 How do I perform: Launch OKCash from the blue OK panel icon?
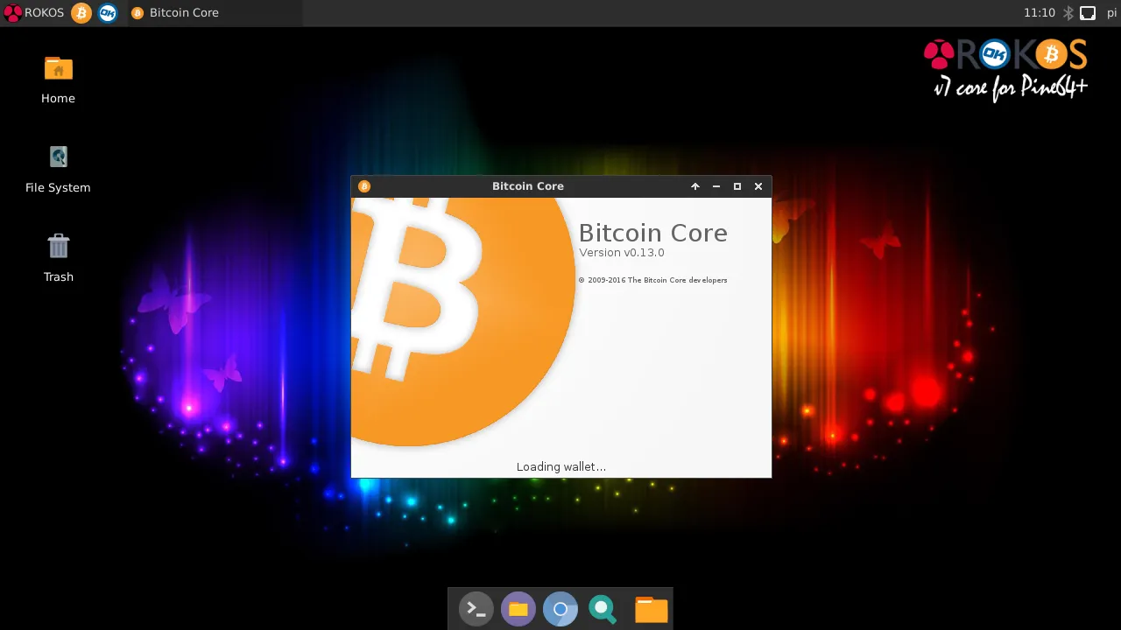click(108, 12)
